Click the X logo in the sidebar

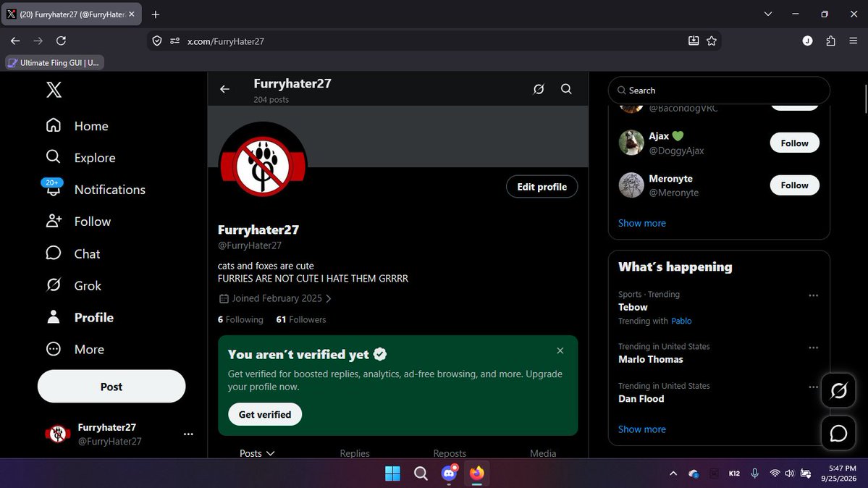[54, 90]
